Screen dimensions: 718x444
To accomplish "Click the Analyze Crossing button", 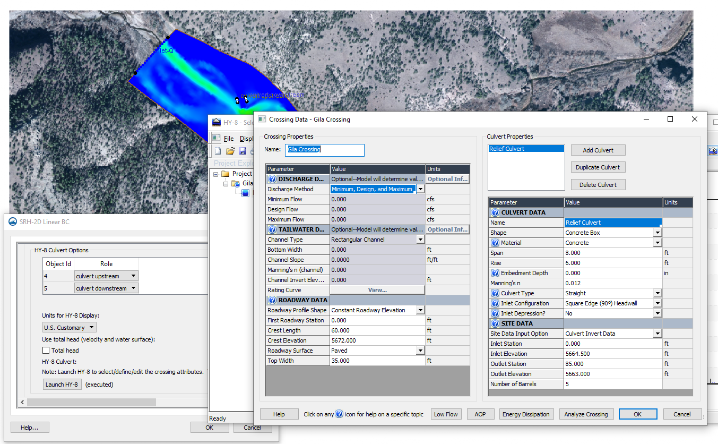I will click(x=586, y=414).
